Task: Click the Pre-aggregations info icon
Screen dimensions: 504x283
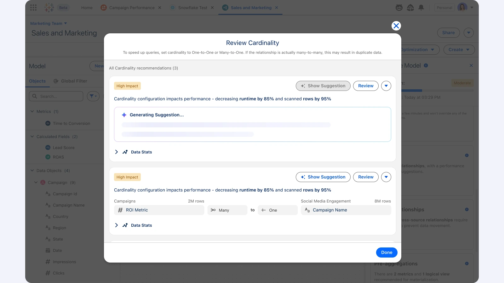Action: tap(467, 264)
